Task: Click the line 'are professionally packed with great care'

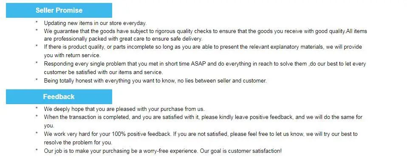Action: point(123,39)
